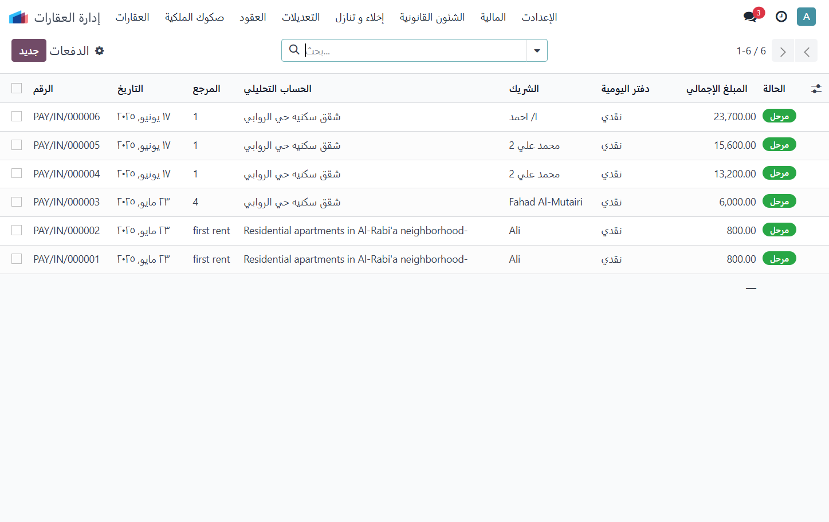Image resolution: width=829 pixels, height=522 pixels.
Task: Open the user avatar A menu
Action: [806, 17]
